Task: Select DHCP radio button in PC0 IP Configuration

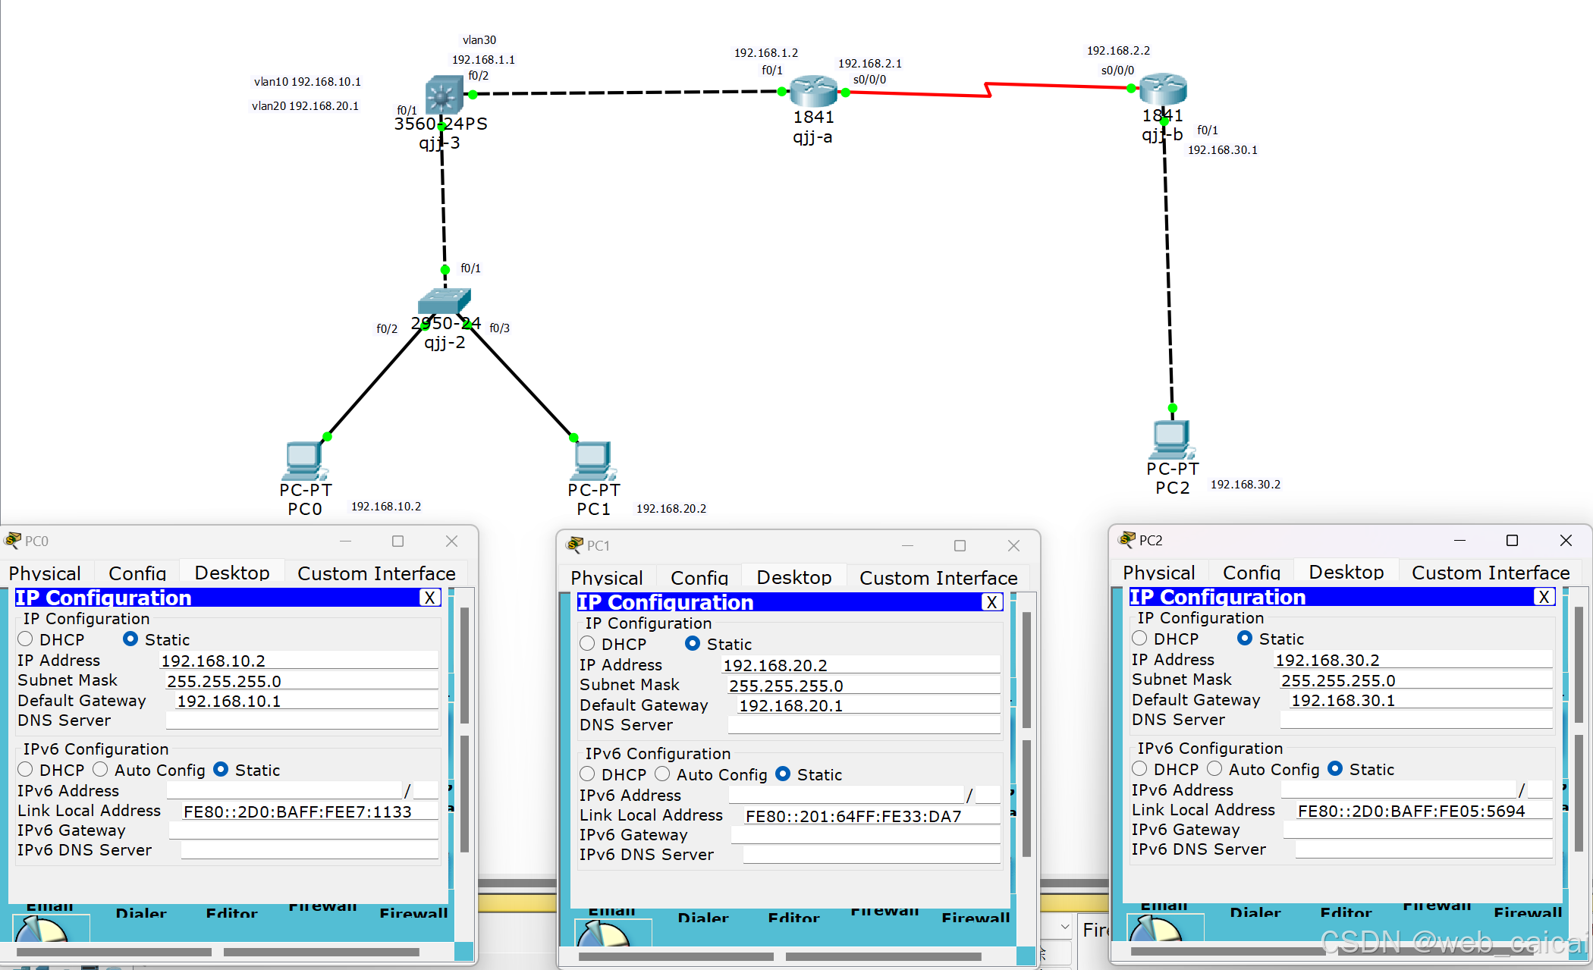Action: tap(26, 639)
